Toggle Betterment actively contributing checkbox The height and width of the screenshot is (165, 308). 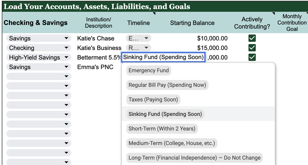tap(252, 57)
